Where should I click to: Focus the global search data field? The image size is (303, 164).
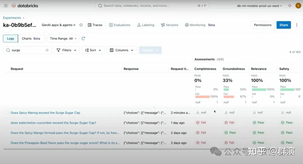151,6
